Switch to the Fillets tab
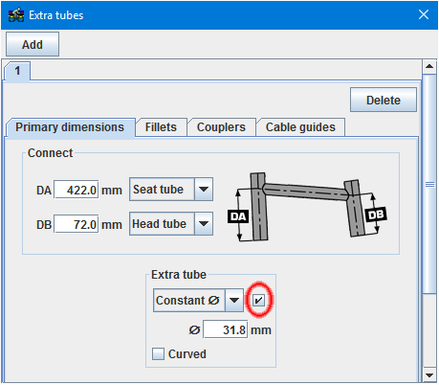Image resolution: width=439 pixels, height=385 pixels. click(161, 127)
